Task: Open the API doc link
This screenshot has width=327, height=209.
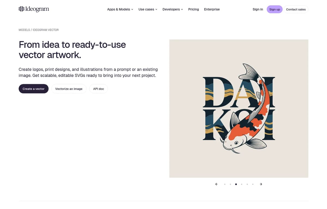Action: [x=99, y=89]
